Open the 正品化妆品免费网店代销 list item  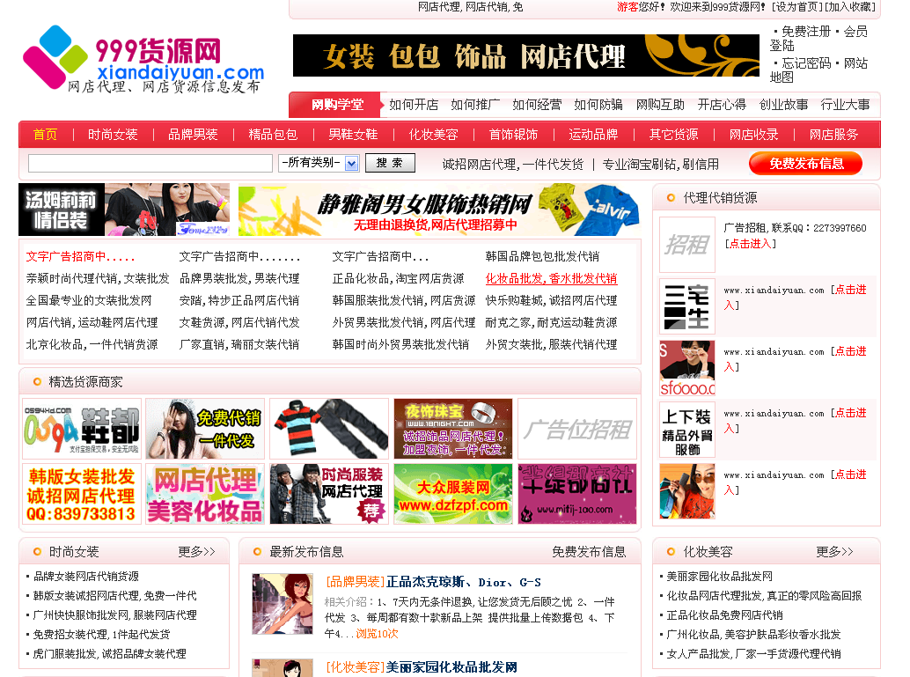pyautogui.click(x=725, y=615)
